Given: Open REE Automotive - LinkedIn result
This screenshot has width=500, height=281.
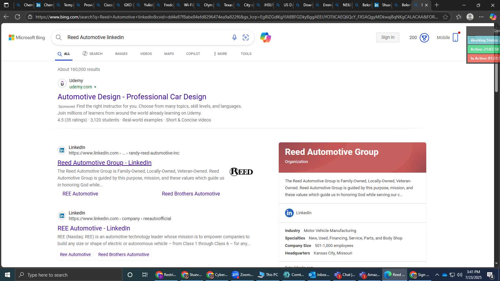Looking at the screenshot, I should 94,228.
